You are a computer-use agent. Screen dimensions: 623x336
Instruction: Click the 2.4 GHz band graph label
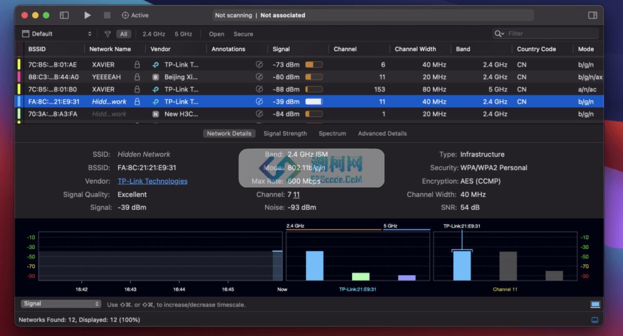[x=295, y=226]
